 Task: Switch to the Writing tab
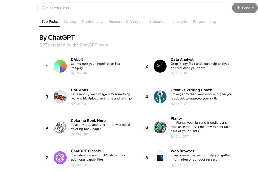pyautogui.click(x=70, y=22)
